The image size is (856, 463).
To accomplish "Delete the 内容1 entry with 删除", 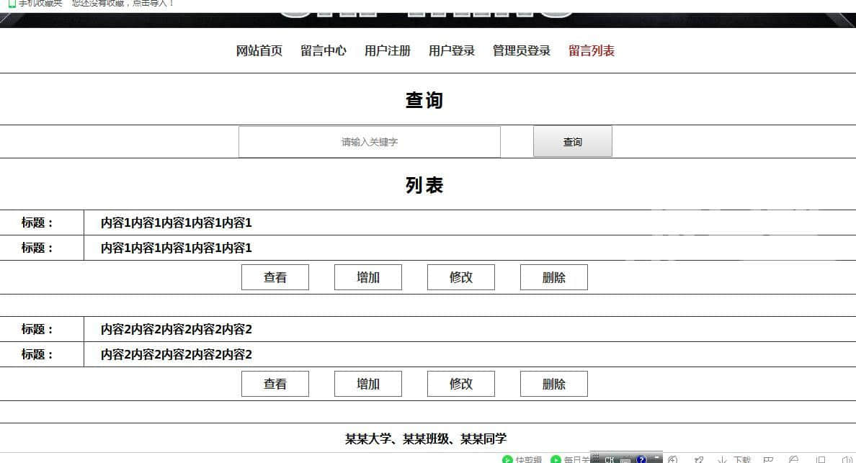I will 554,277.
